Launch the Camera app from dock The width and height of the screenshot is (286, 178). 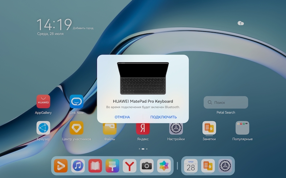pos(147,166)
